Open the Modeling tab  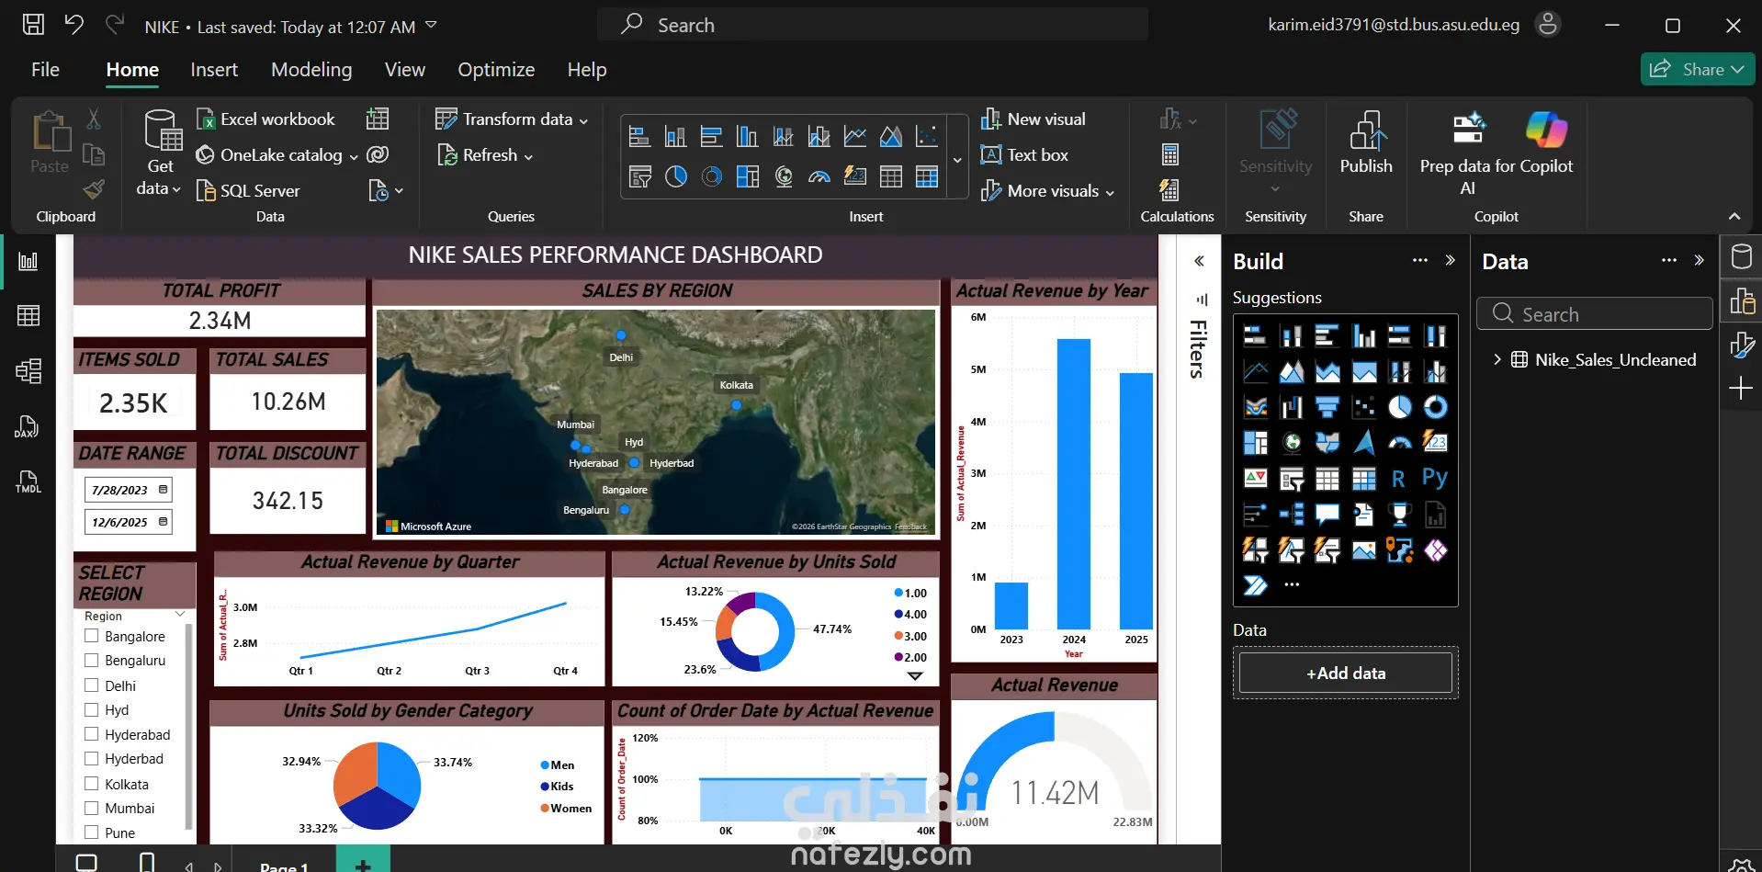coord(311,70)
